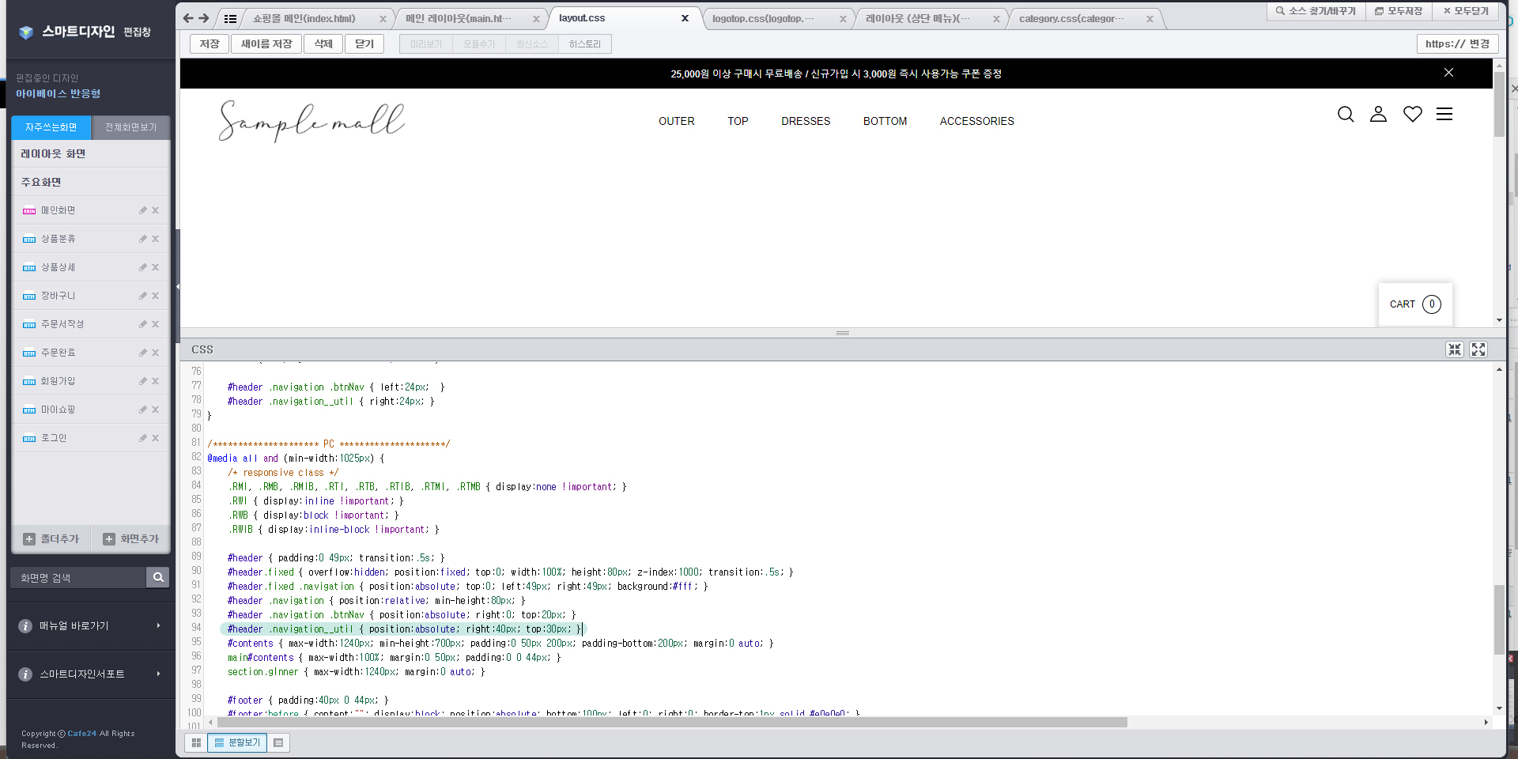Click the wishlist heart icon
The image size is (1518, 759).
click(x=1413, y=115)
